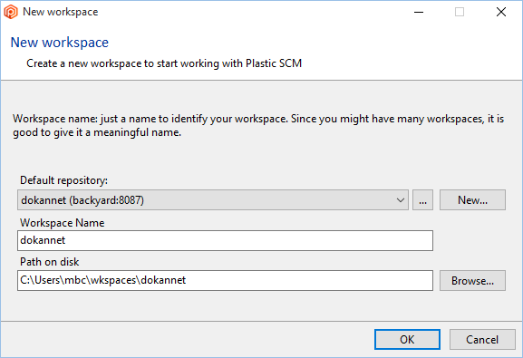
Task: Click the New... repository button
Action: click(x=472, y=200)
